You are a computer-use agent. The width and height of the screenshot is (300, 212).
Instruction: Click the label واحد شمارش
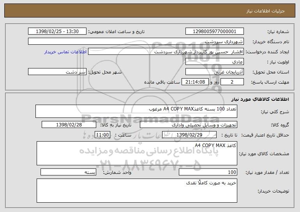pyautogui.click(x=117, y=172)
